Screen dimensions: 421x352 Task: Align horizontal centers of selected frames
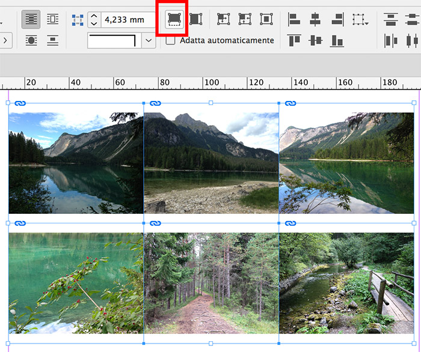coord(315,19)
